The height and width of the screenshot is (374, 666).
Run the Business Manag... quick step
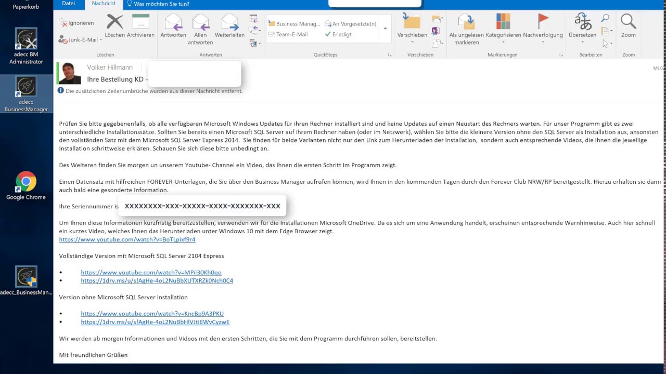coord(294,24)
